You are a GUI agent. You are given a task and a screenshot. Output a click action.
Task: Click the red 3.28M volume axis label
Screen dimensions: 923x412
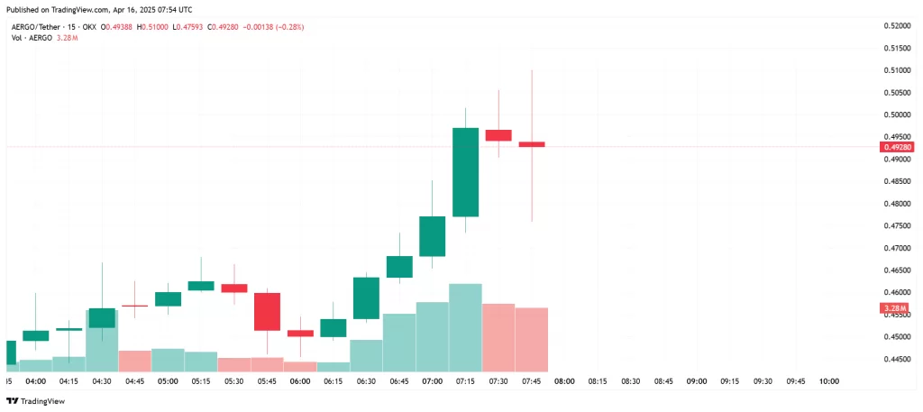click(x=896, y=308)
